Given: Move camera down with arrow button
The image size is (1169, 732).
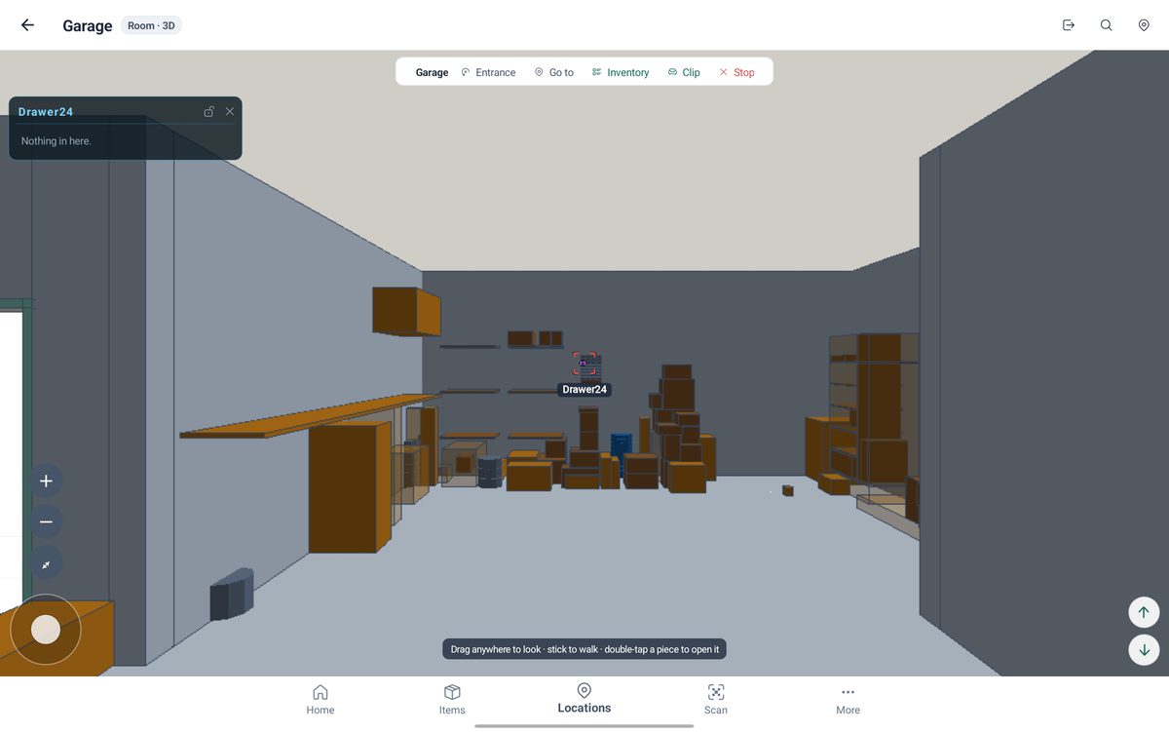Looking at the screenshot, I should [1144, 650].
